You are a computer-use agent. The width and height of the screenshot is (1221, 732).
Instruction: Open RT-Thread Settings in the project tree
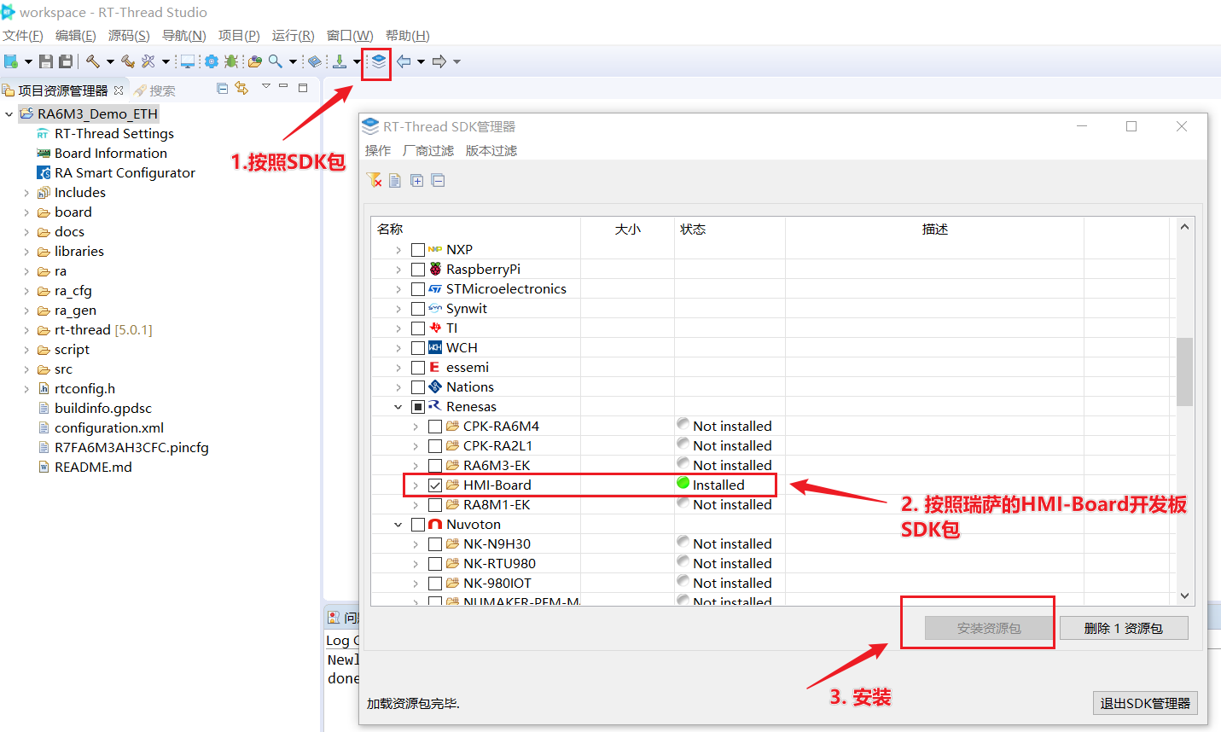[114, 134]
